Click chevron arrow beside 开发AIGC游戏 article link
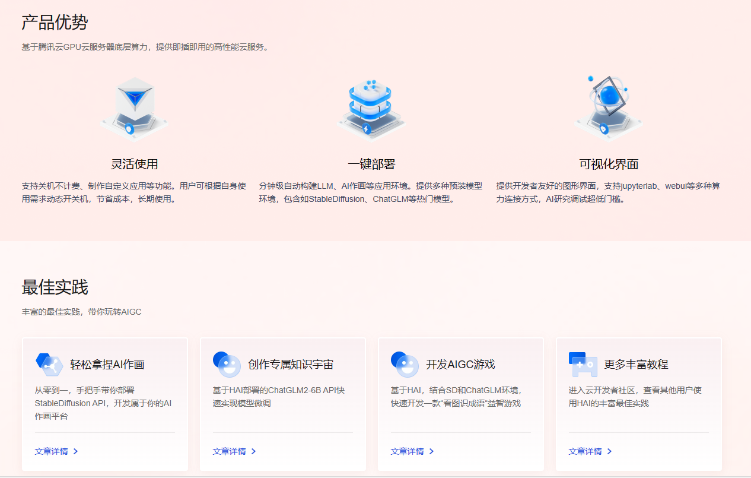This screenshot has width=751, height=478. (431, 451)
